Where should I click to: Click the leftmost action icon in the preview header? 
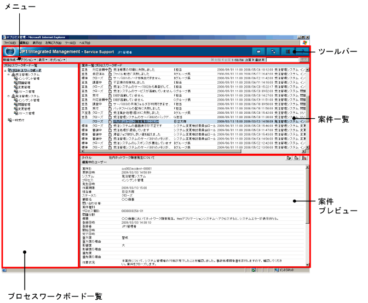point(289,158)
